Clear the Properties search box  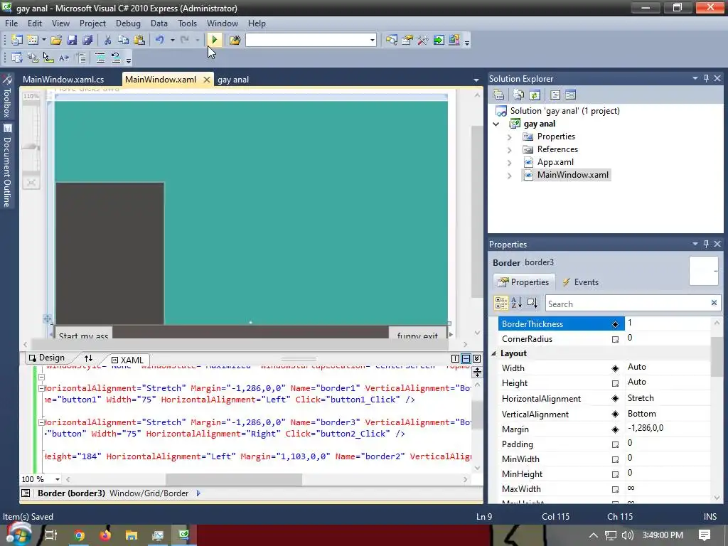(x=714, y=303)
